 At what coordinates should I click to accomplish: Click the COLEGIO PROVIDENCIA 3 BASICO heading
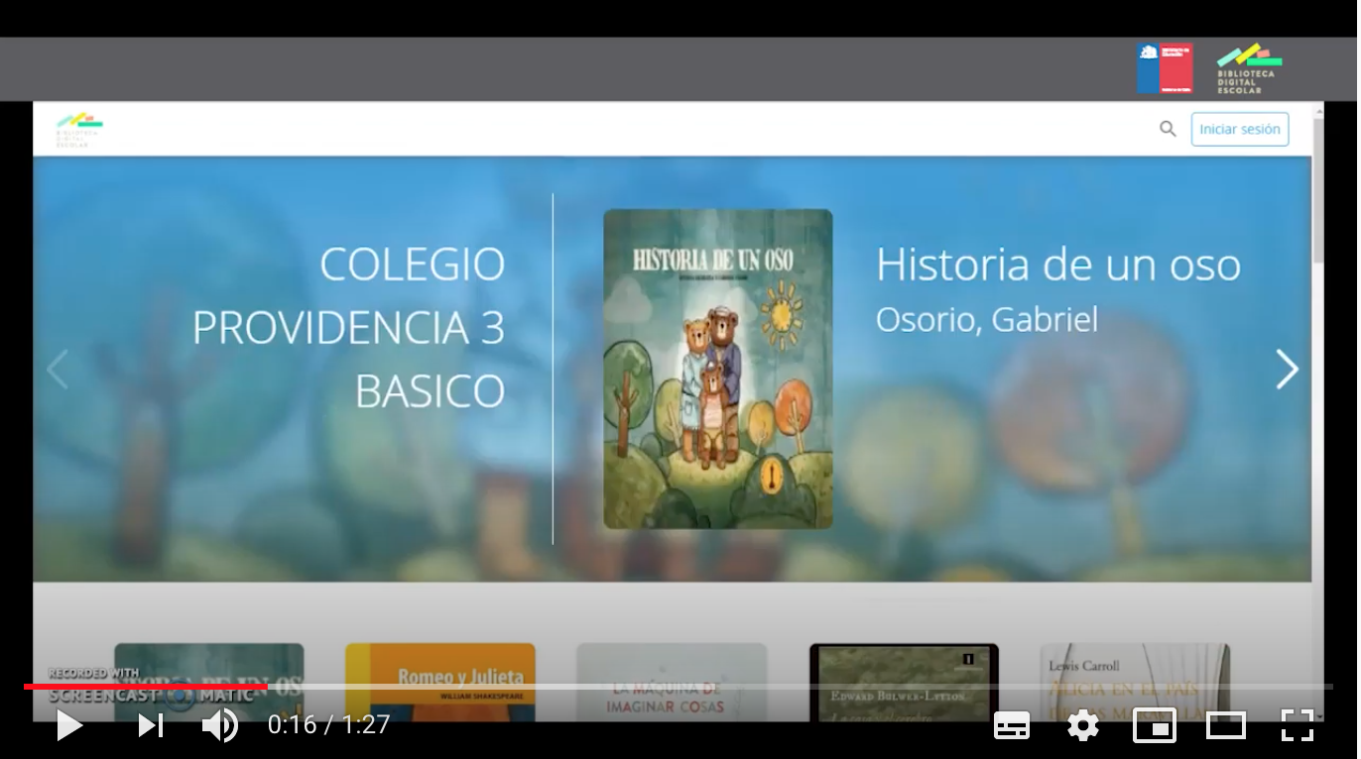coord(348,327)
